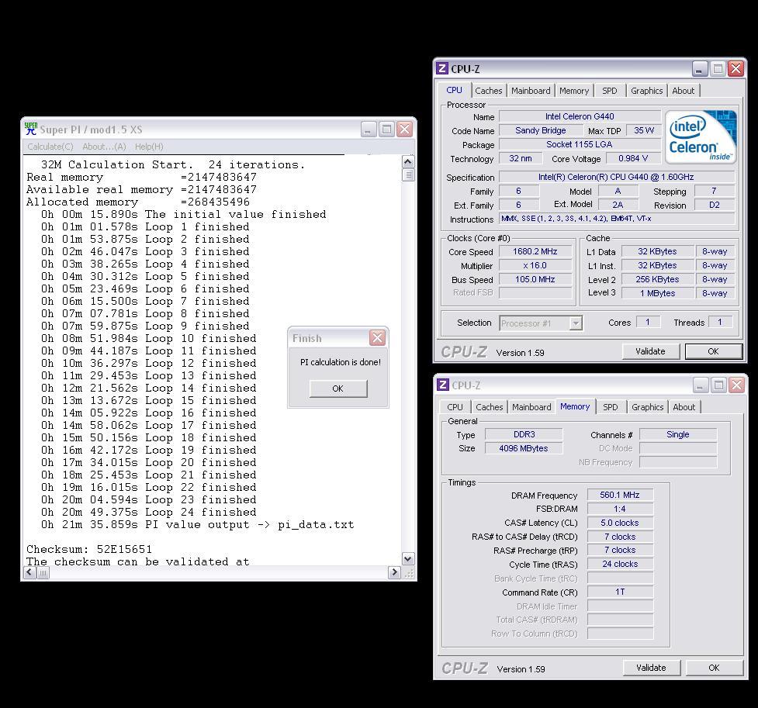Open the Calculate(C) menu in Super PI
758x708 pixels.
point(50,147)
